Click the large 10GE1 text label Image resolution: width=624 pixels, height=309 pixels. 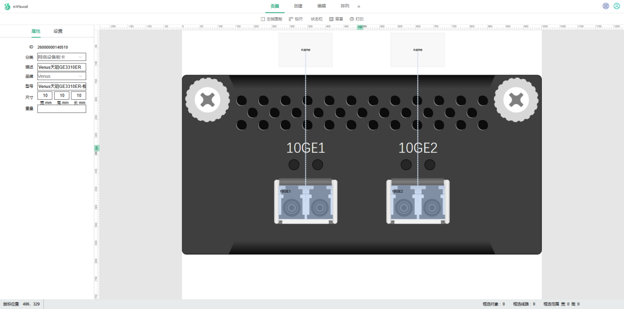[x=305, y=148]
